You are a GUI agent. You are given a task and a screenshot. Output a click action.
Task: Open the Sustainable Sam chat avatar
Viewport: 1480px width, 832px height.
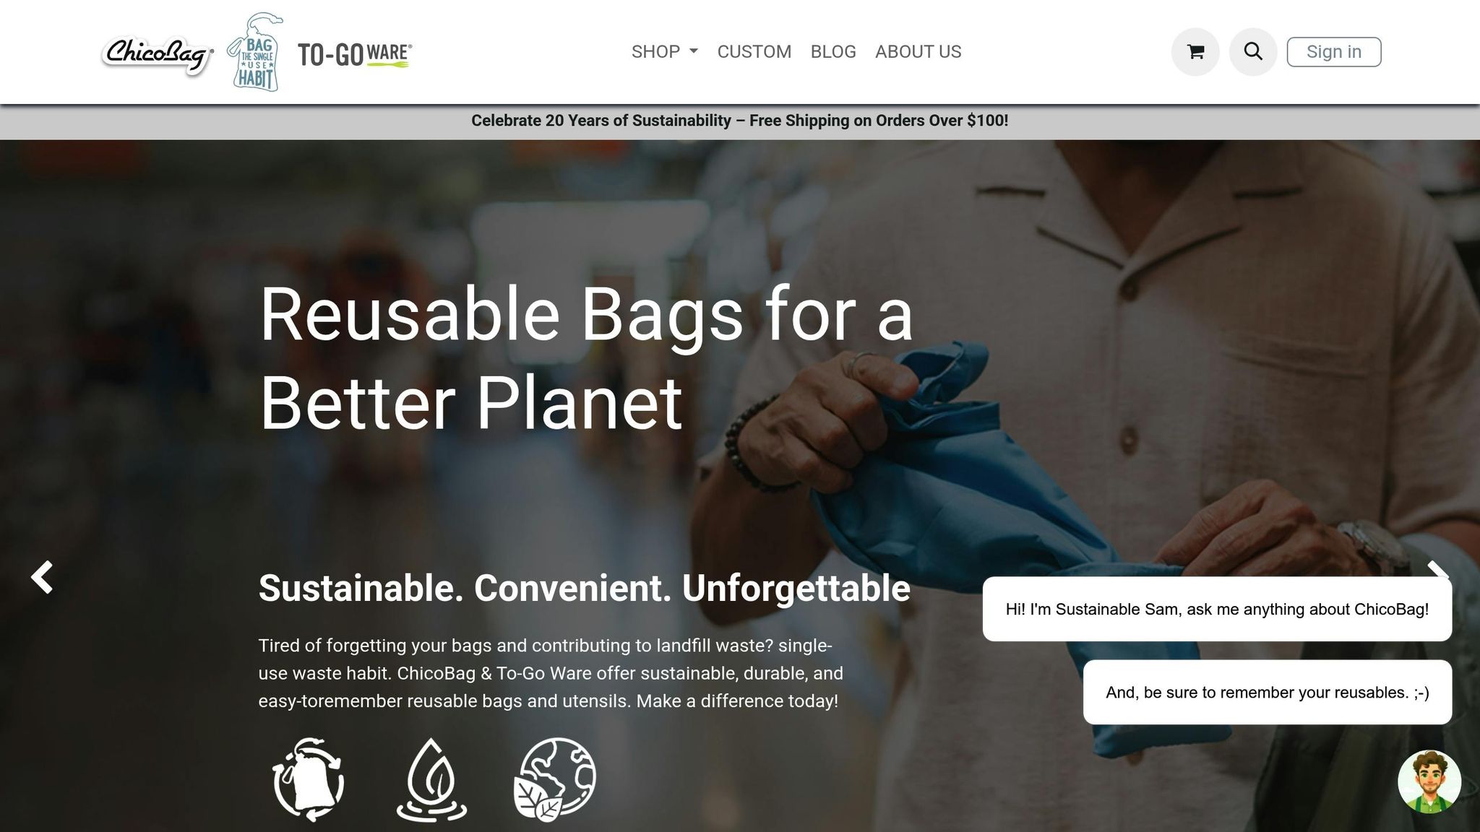1429,782
